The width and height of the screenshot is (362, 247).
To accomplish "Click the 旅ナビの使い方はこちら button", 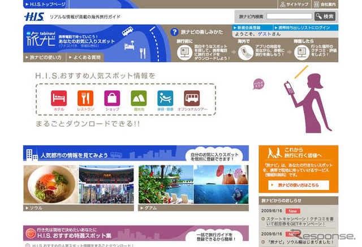I will point(299,185).
